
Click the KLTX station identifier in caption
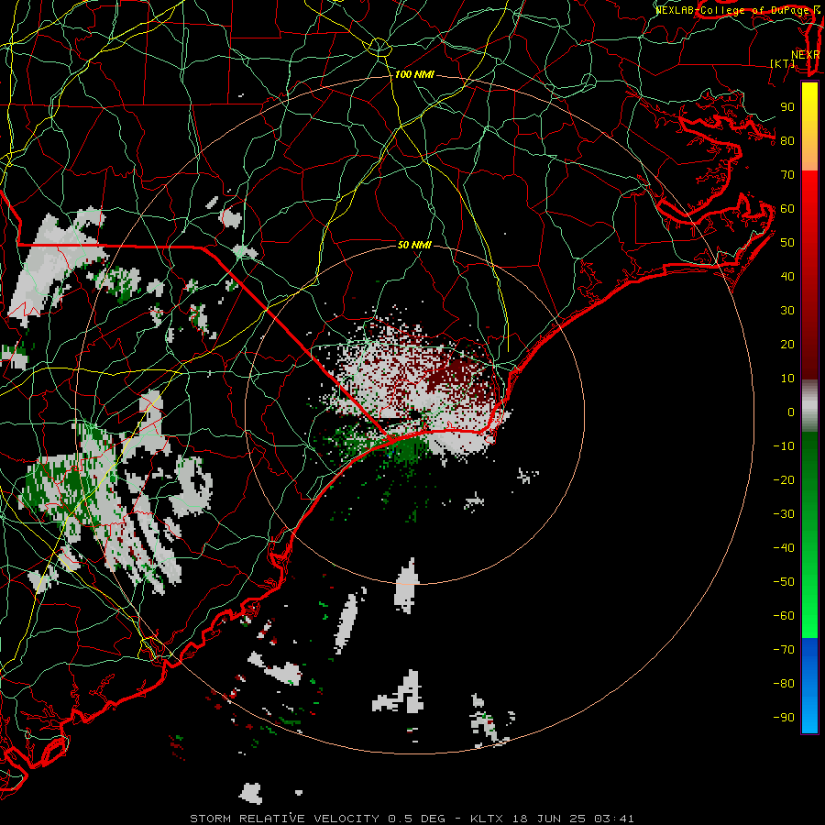pos(487,819)
